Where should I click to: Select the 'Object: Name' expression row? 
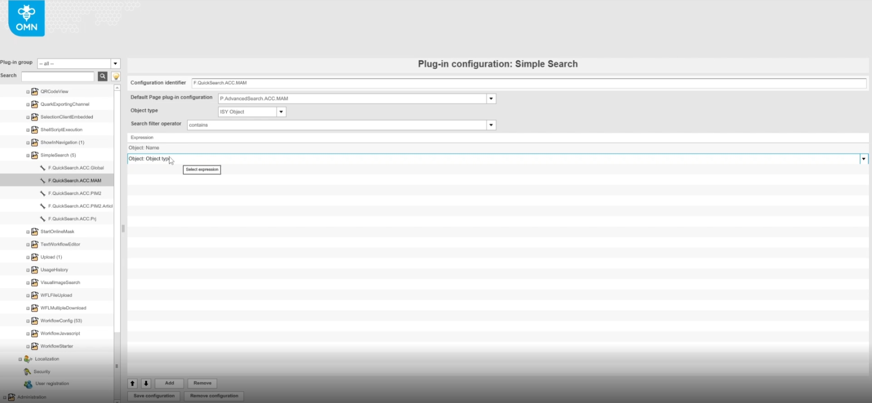pyautogui.click(x=498, y=148)
